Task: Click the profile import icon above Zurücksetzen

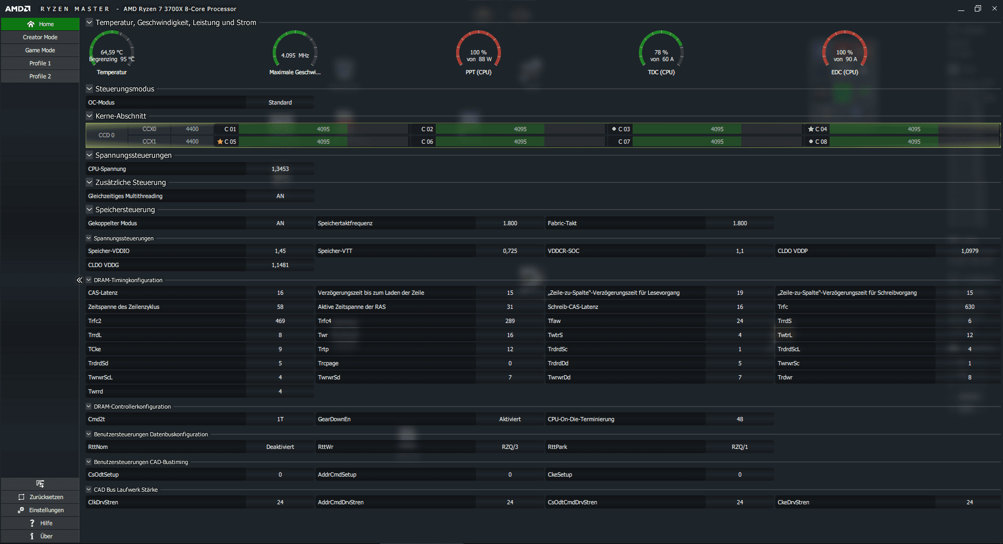Action: [40, 483]
